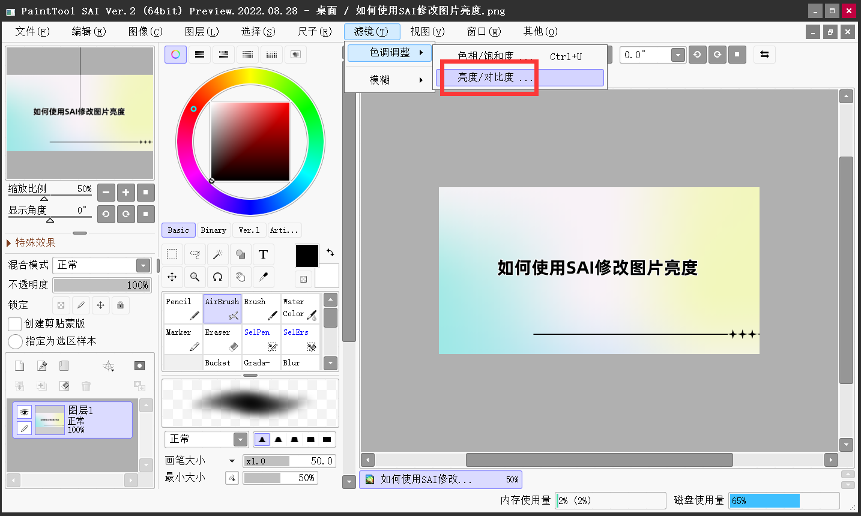Select the zoom magnifier tool
This screenshot has height=516, width=861.
195,277
